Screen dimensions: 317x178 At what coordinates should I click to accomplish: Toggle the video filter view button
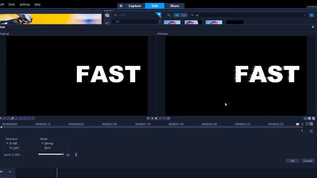click(x=177, y=15)
